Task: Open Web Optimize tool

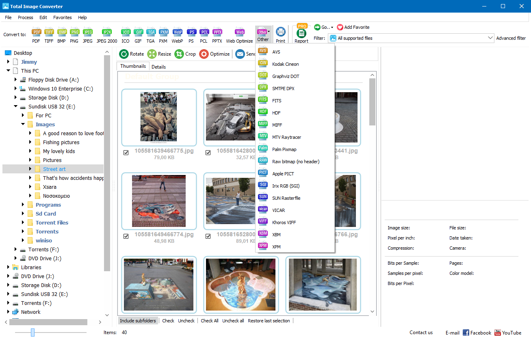Action: point(239,35)
